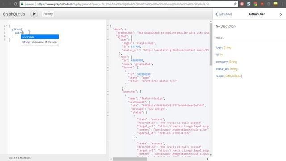Bookmark this page with star icon

point(235,4)
